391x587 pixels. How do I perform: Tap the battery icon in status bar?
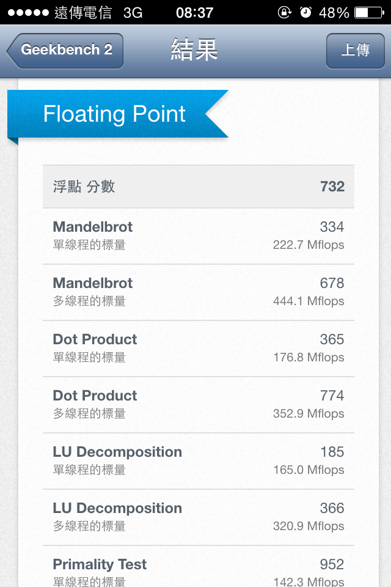pos(368,12)
